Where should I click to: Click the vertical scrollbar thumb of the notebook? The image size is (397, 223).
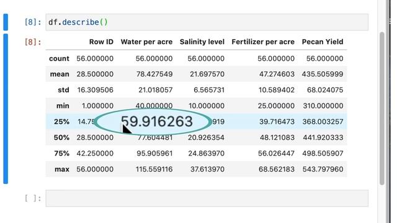click(382, 108)
